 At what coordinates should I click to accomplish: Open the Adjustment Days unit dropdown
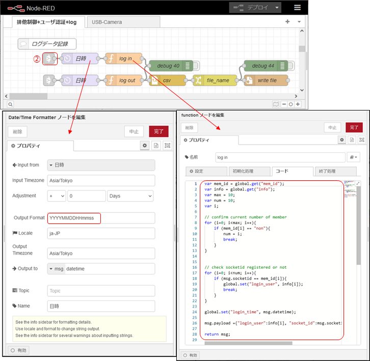tap(130, 196)
